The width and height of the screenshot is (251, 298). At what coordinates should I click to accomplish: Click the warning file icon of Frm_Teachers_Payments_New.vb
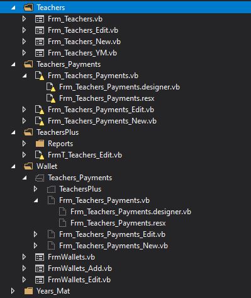pos(40,121)
